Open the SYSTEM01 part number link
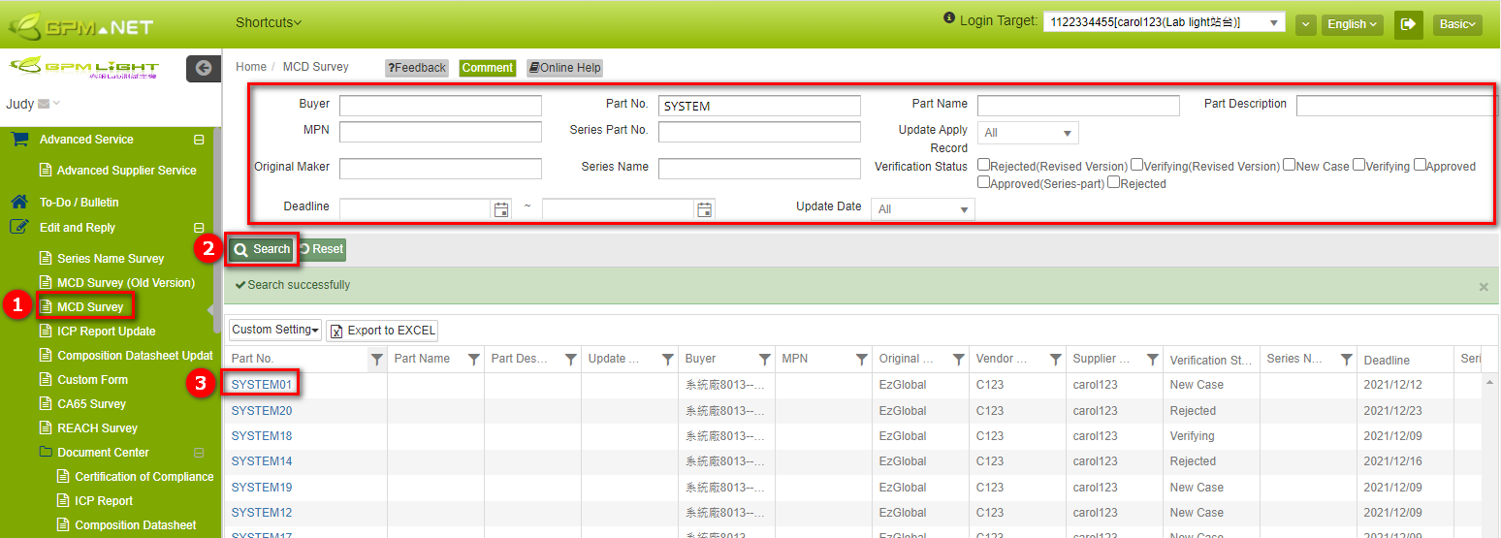1501x538 pixels. tap(262, 385)
